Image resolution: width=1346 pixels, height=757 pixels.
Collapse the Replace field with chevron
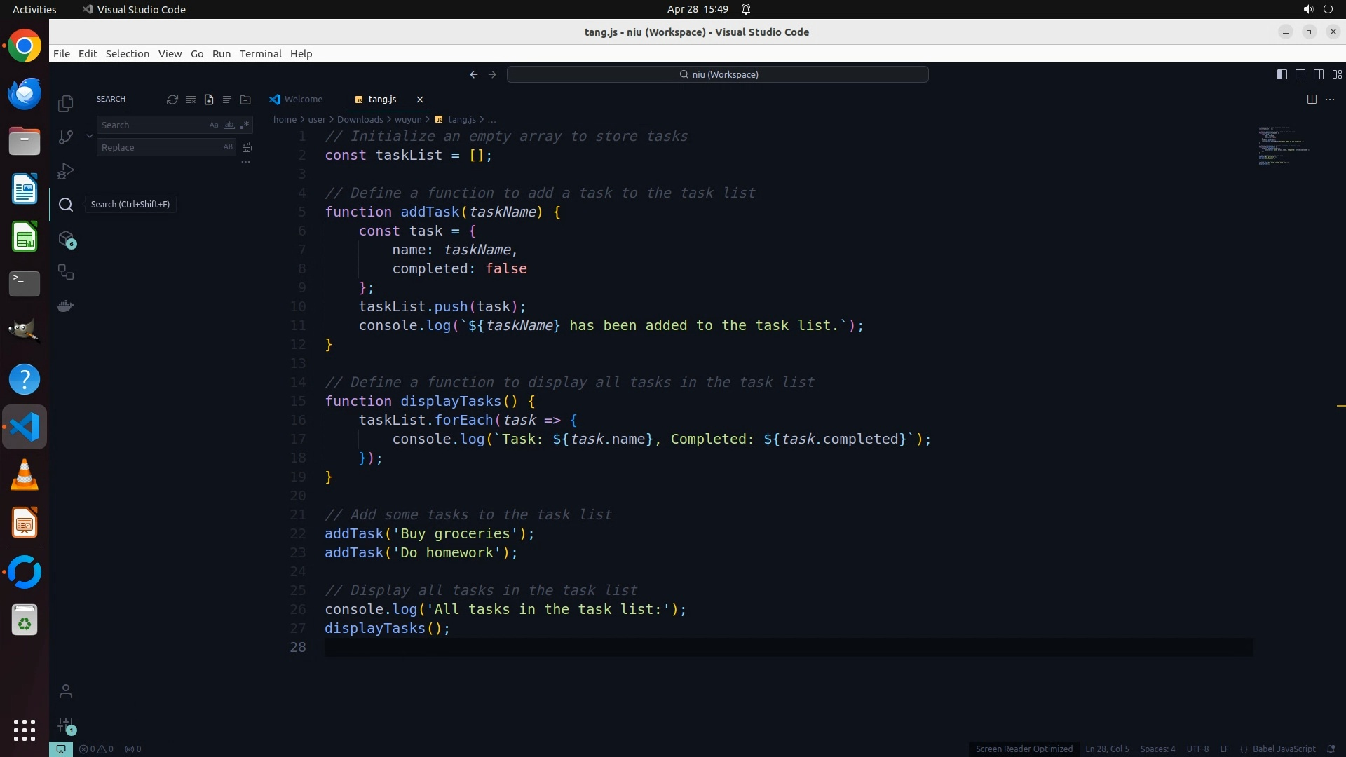pyautogui.click(x=90, y=136)
